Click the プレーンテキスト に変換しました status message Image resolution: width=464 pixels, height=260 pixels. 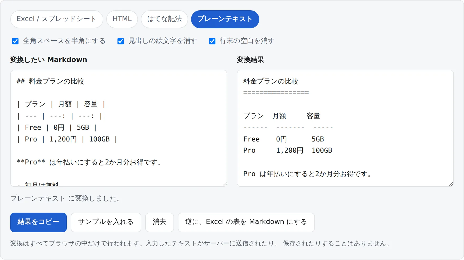(65, 198)
